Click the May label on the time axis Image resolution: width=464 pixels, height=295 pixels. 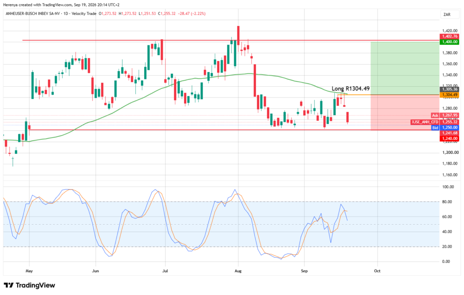point(29,271)
